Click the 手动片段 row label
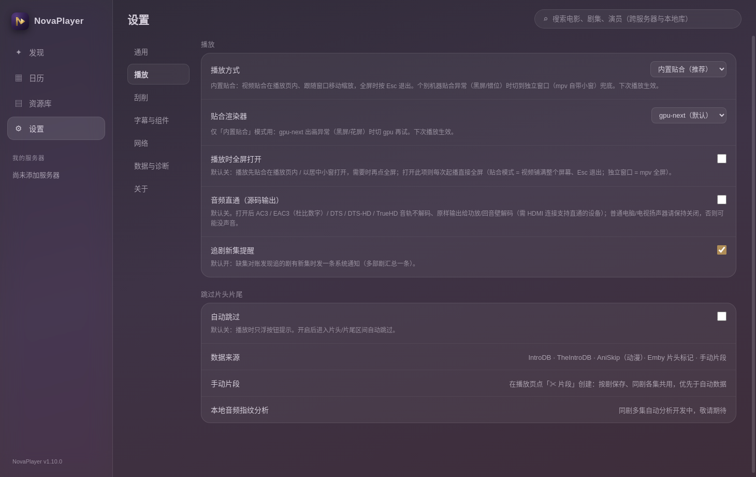The image size is (756, 477). tap(225, 384)
